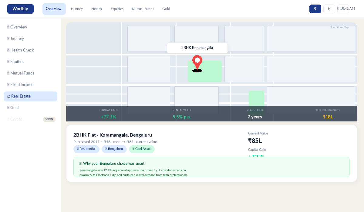Open the OpenStreetMap attribution link
Viewport: 364px width, 212px height.
(339, 27)
